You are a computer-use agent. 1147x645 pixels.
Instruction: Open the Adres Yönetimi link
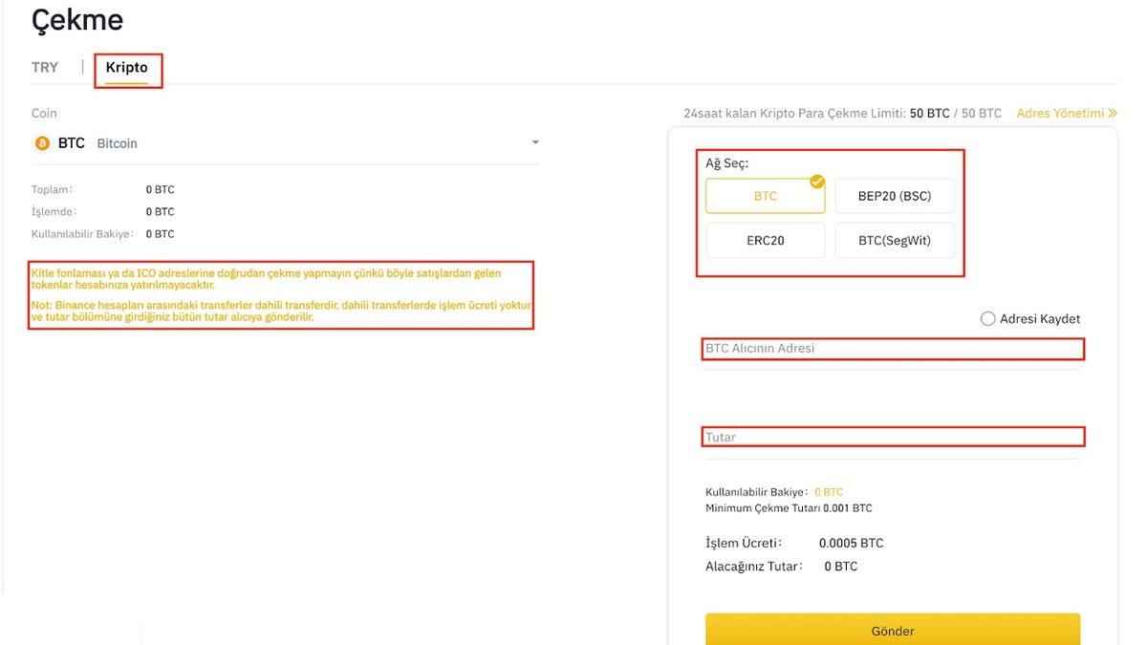[1060, 113]
